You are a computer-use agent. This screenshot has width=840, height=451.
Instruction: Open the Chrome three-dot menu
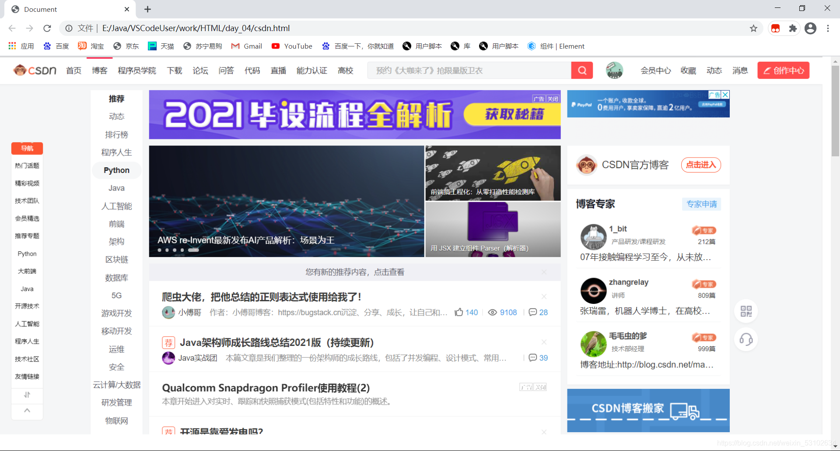coord(828,28)
